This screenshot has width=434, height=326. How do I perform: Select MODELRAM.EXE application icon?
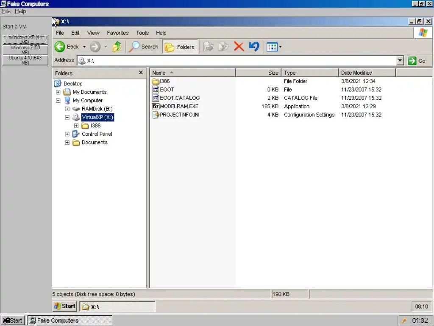coord(156,106)
